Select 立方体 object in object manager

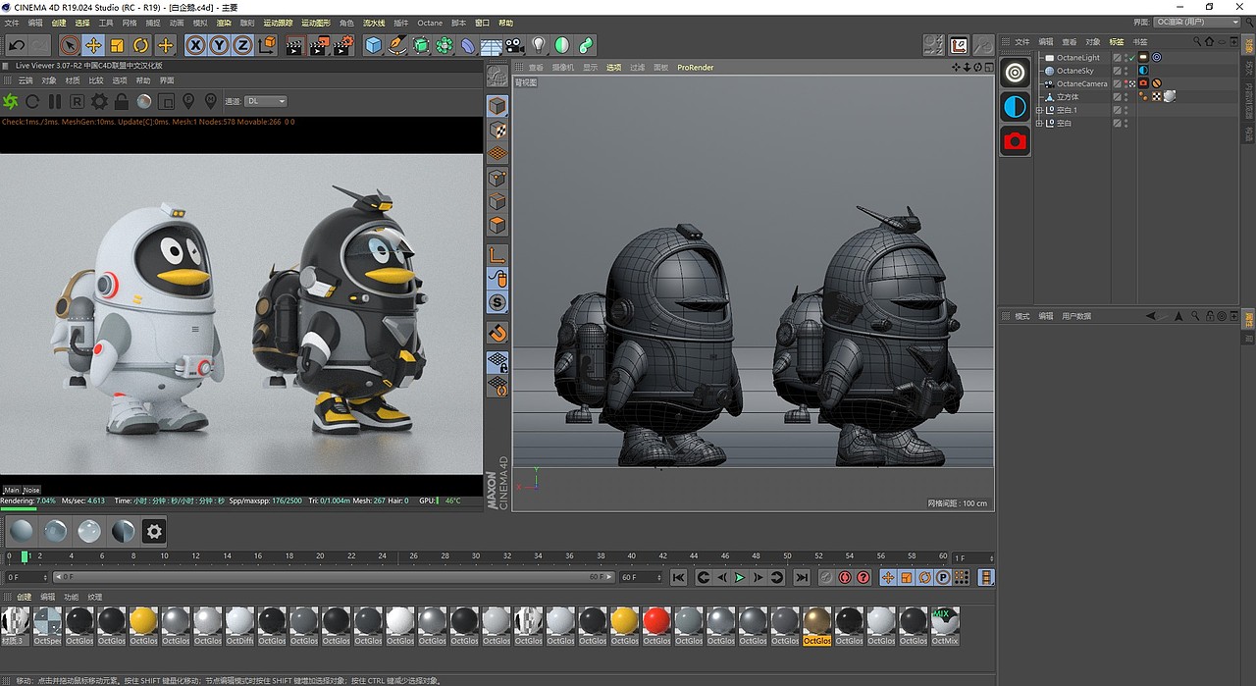click(1068, 97)
